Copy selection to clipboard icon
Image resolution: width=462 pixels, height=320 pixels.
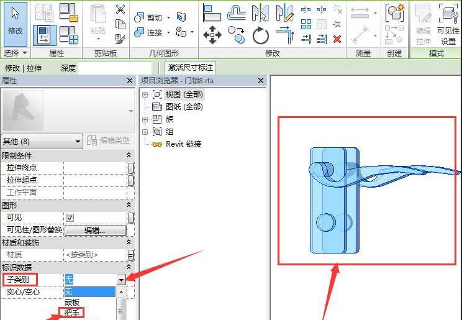point(120,24)
